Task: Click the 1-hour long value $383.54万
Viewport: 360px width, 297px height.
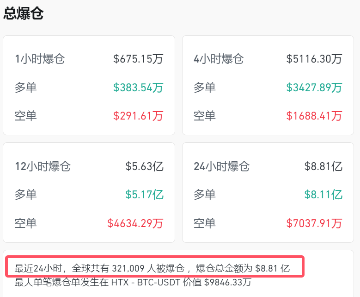Action: tap(138, 88)
